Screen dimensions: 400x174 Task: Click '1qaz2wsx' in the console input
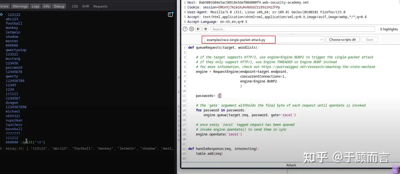click(14, 125)
